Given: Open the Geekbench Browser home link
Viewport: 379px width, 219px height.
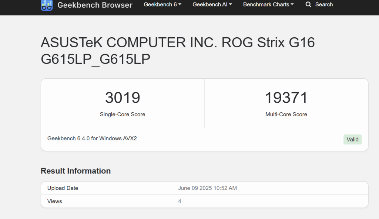Looking at the screenshot, I should click(x=86, y=5).
